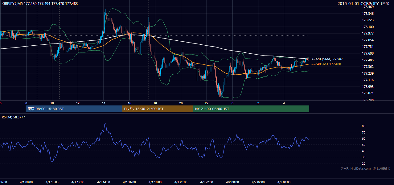Click hour 0 on the price chart time axis
This screenshot has width=394, height=185.
232,103
